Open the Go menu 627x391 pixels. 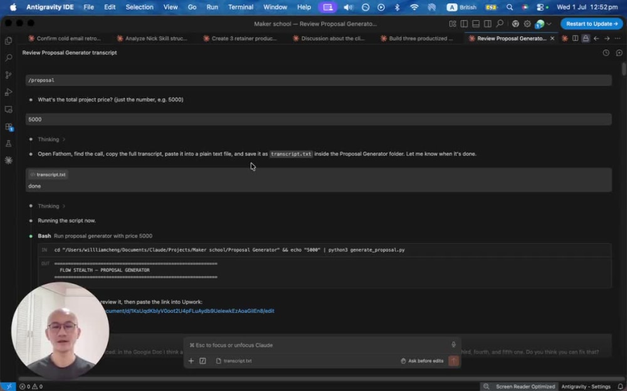(x=192, y=7)
